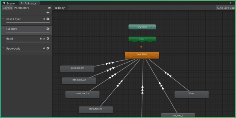The width and height of the screenshot is (236, 118).
Task: Switch to the Animator tab
Action: (x=29, y=3)
